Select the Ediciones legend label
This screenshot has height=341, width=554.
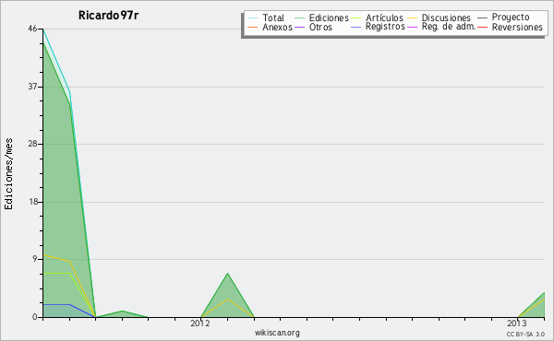329,18
